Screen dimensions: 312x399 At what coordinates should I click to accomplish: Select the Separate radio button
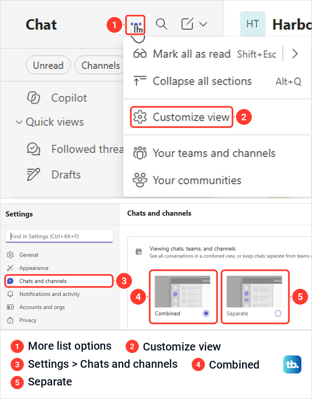tap(278, 313)
